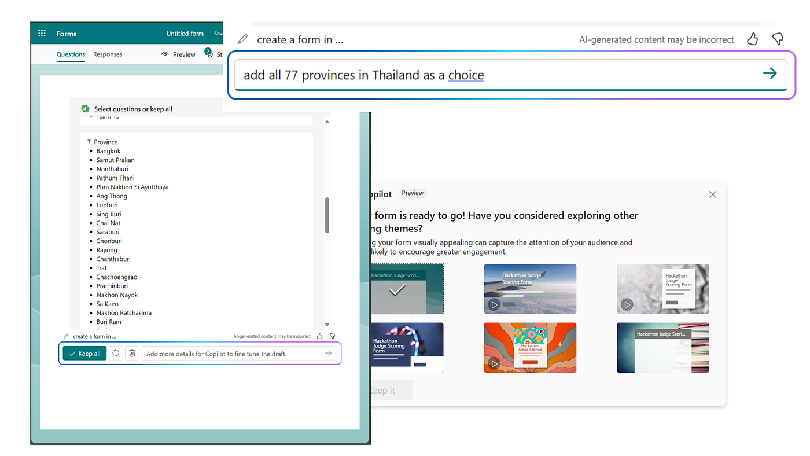Click the send arrow in the fine-tune box
This screenshot has height=456, width=810.
pyautogui.click(x=328, y=353)
